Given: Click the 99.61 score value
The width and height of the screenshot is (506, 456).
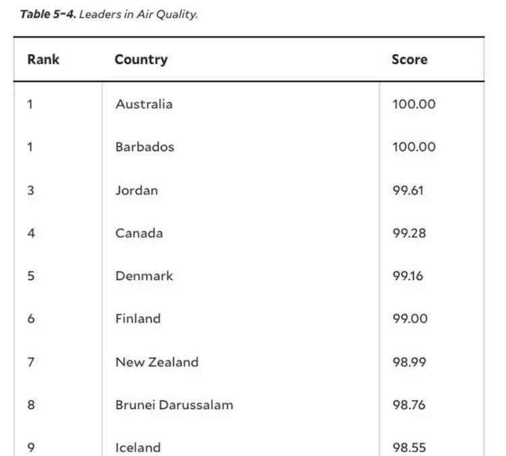Looking at the screenshot, I should (408, 190).
